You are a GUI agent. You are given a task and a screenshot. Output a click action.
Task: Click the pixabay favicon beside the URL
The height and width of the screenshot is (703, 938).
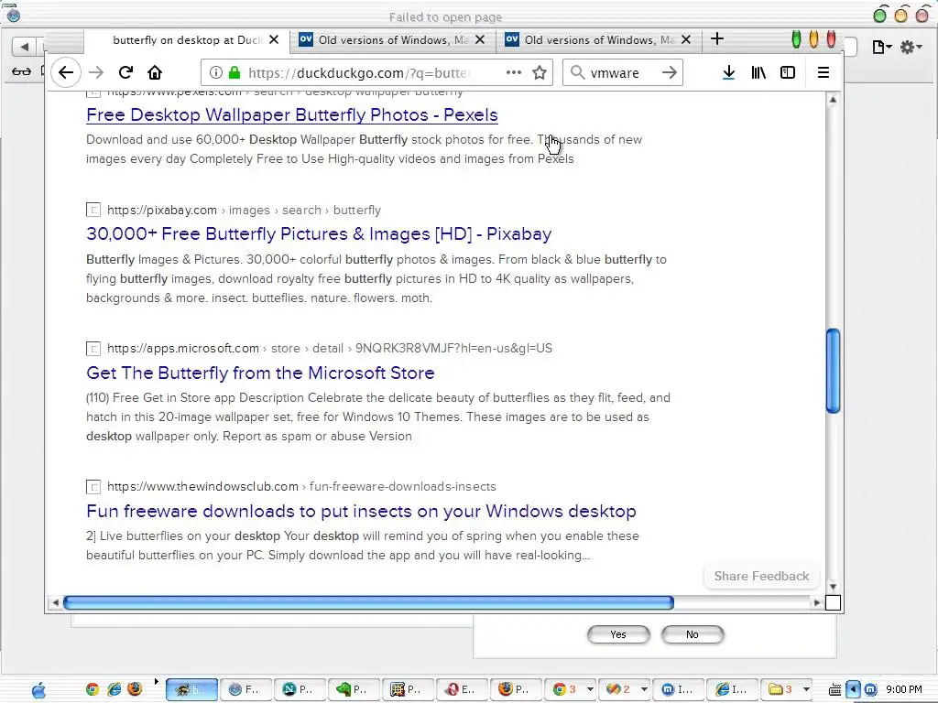pyautogui.click(x=93, y=210)
